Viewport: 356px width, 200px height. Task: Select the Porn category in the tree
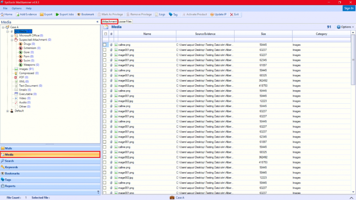[x=26, y=56]
